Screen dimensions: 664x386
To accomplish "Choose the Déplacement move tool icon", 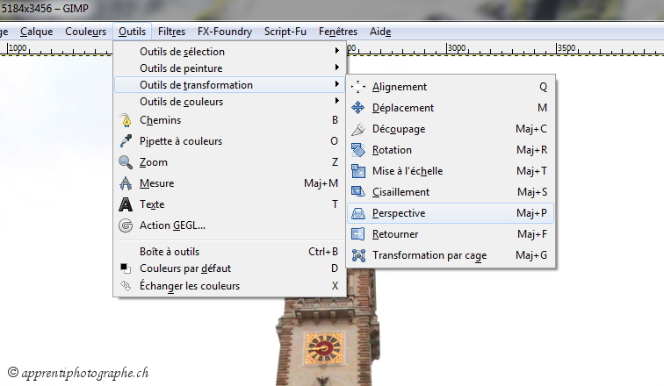I will coord(357,108).
